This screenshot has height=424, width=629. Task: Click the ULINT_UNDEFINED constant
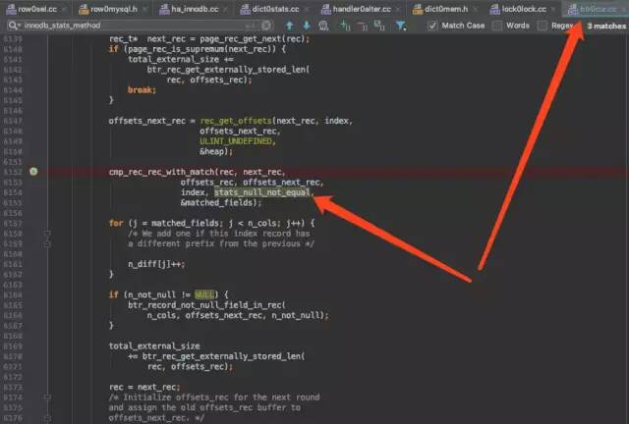tap(236, 141)
